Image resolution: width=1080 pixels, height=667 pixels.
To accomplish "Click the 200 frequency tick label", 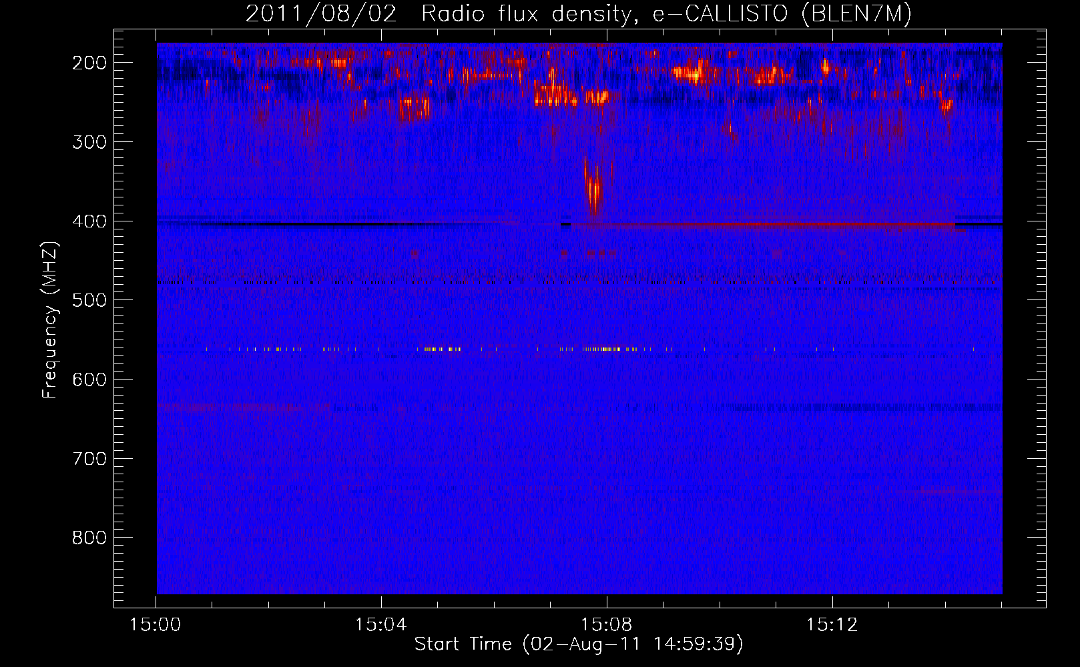I will tap(89, 63).
